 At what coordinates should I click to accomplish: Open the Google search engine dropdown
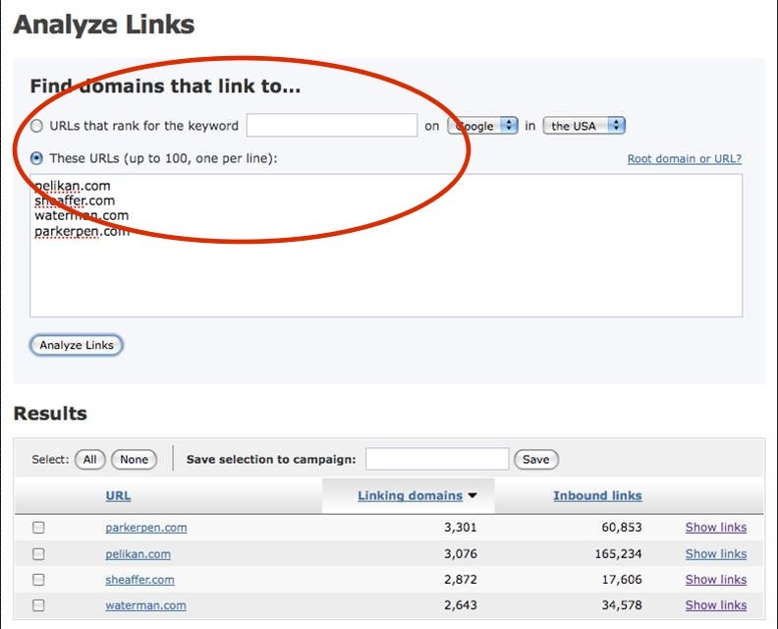(x=482, y=126)
